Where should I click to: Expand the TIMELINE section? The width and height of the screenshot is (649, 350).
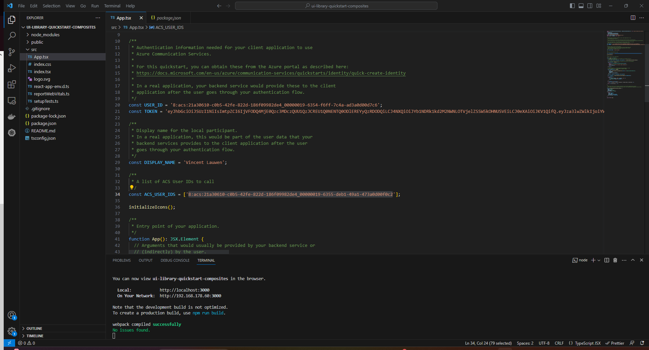click(x=35, y=336)
